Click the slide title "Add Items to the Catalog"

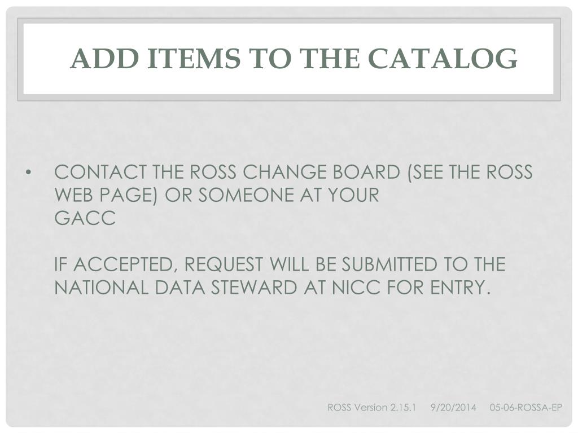294,58
